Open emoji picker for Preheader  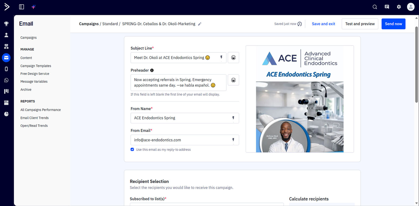click(233, 80)
